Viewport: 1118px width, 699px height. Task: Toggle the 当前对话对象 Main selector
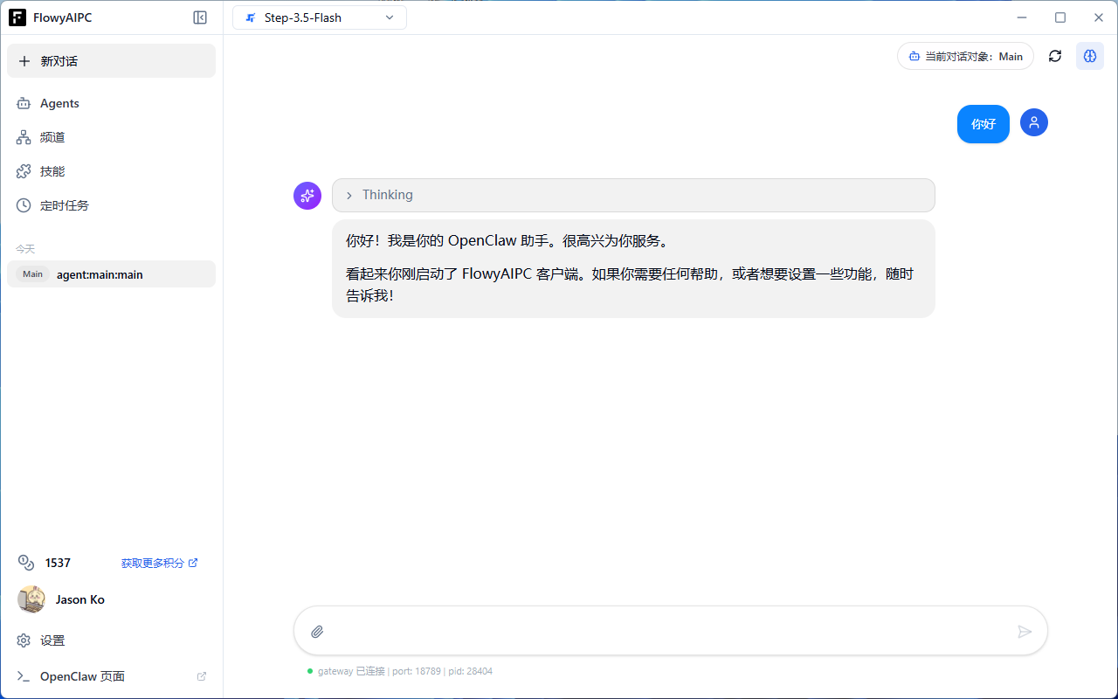click(964, 56)
